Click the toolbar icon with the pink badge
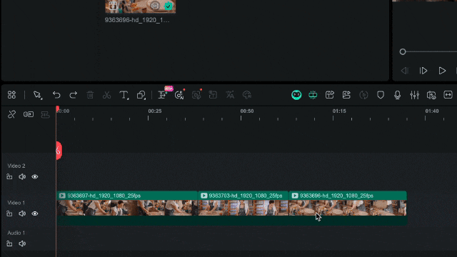This screenshot has width=457, height=257. [163, 94]
